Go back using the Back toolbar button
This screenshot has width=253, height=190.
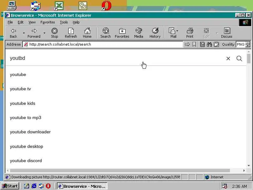point(13,33)
